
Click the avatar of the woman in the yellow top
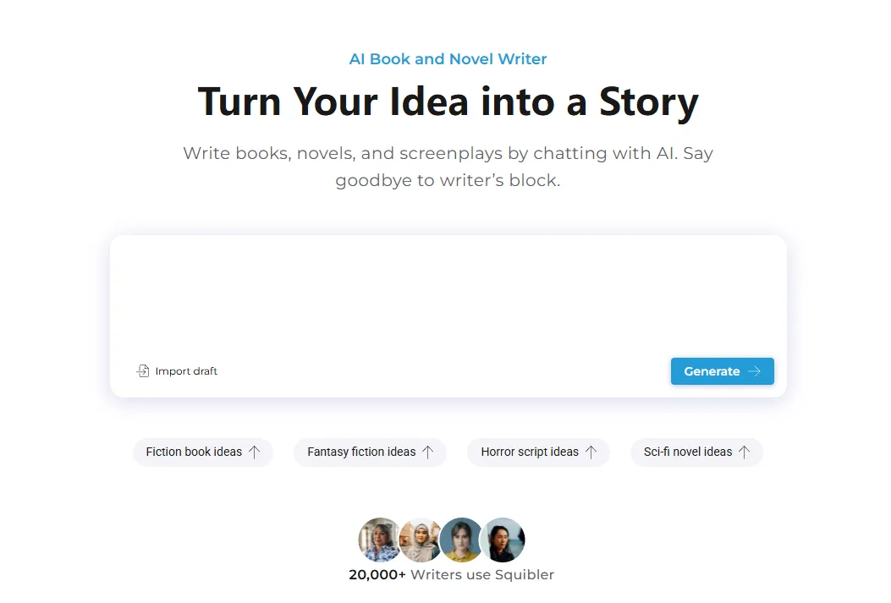[461, 540]
